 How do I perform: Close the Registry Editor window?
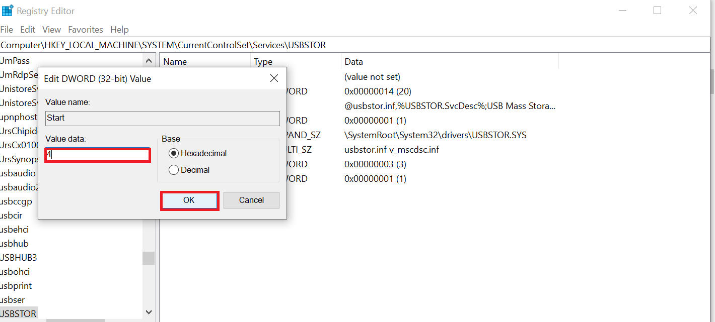(x=693, y=10)
